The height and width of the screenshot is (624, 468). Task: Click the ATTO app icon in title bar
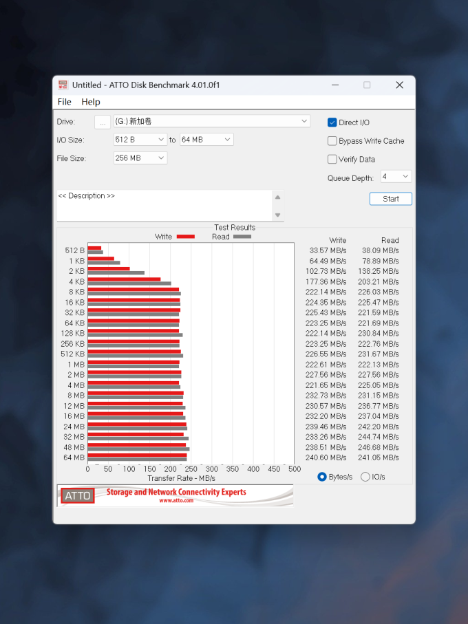pyautogui.click(x=63, y=85)
